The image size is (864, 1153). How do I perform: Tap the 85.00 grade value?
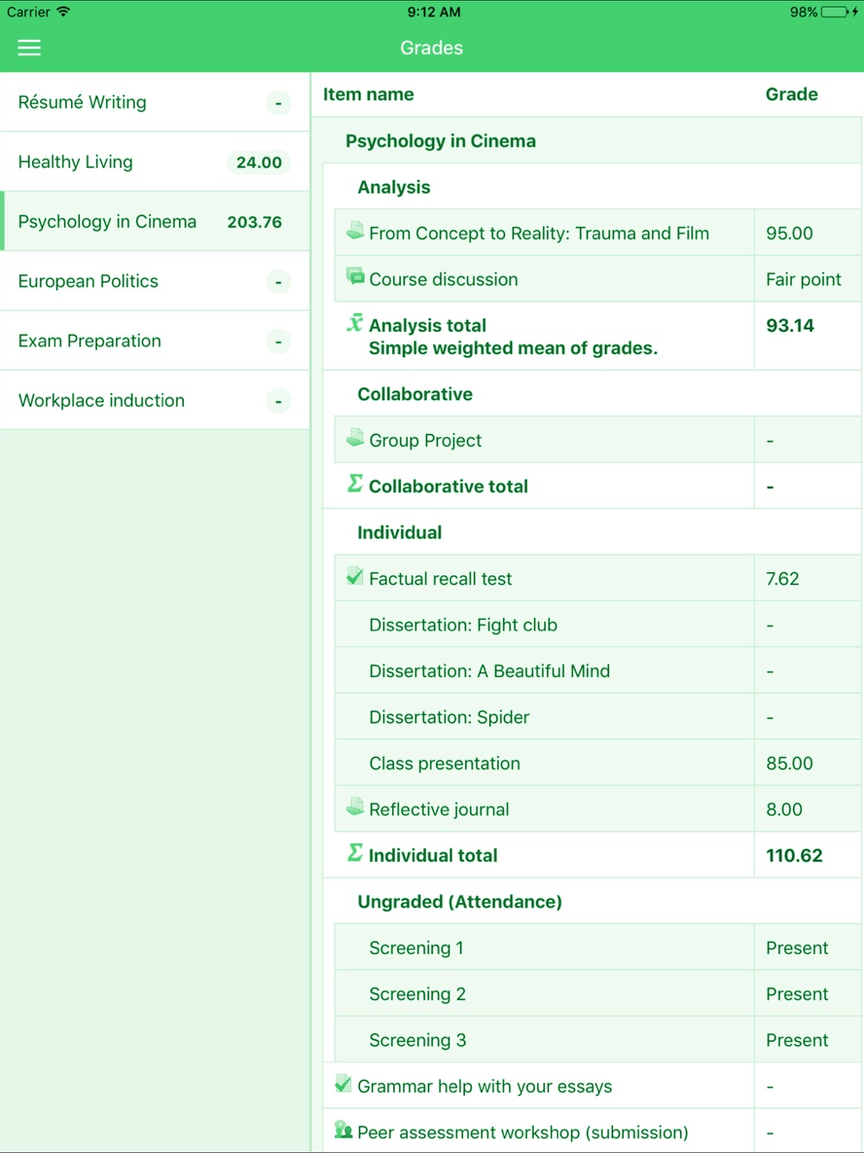click(x=790, y=763)
